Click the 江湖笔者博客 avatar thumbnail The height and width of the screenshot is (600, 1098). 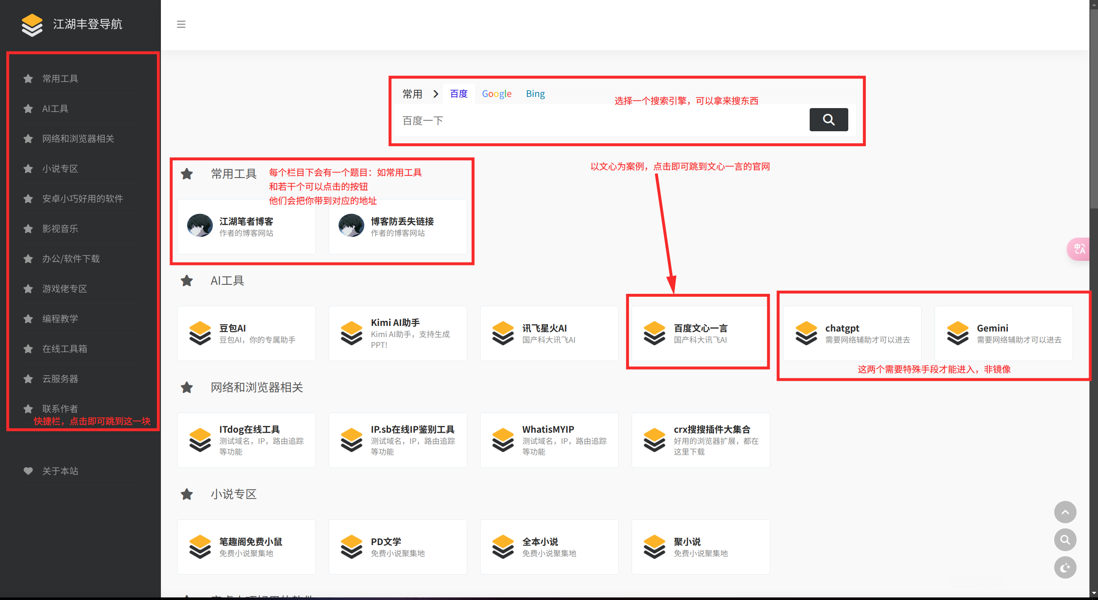coord(200,226)
